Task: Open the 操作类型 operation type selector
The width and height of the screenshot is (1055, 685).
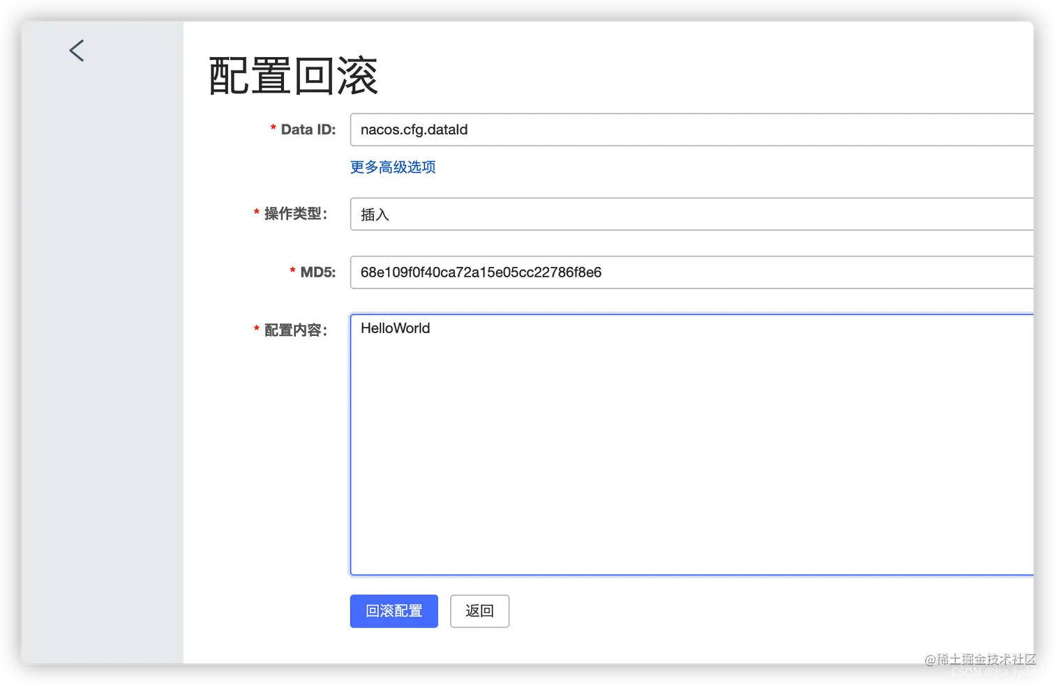Action: tap(628, 214)
